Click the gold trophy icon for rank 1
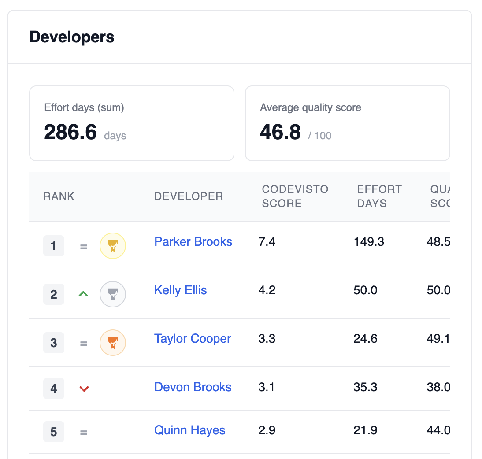The image size is (482, 459). [113, 246]
